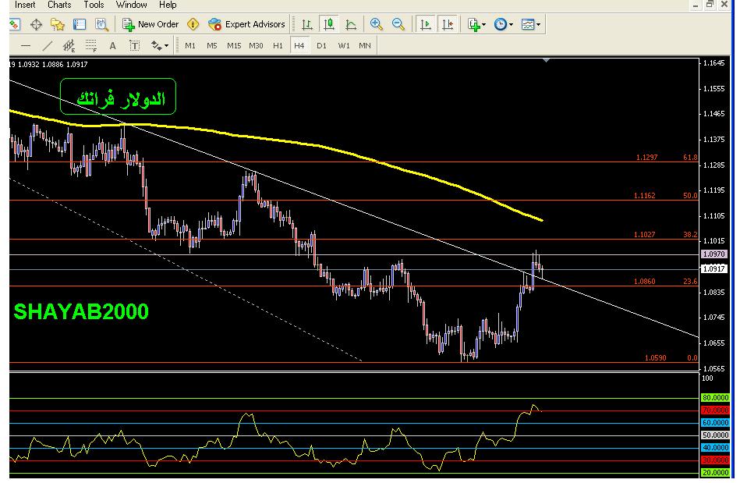Zoom out of the chart
740x483 pixels.
[x=398, y=24]
